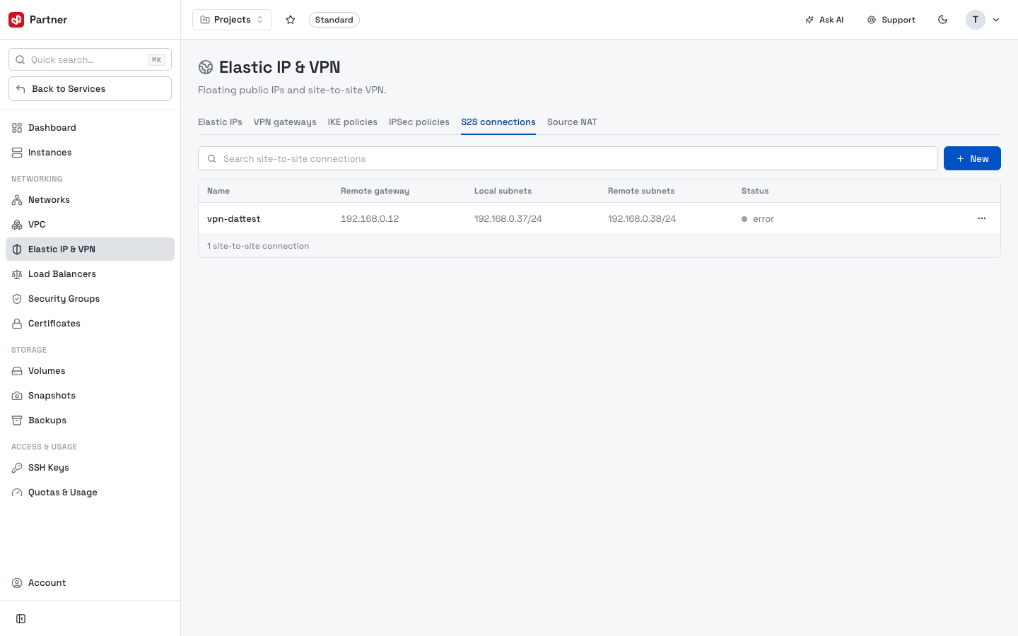This screenshot has width=1018, height=636.
Task: Open user account menu chevron
Action: (x=996, y=20)
